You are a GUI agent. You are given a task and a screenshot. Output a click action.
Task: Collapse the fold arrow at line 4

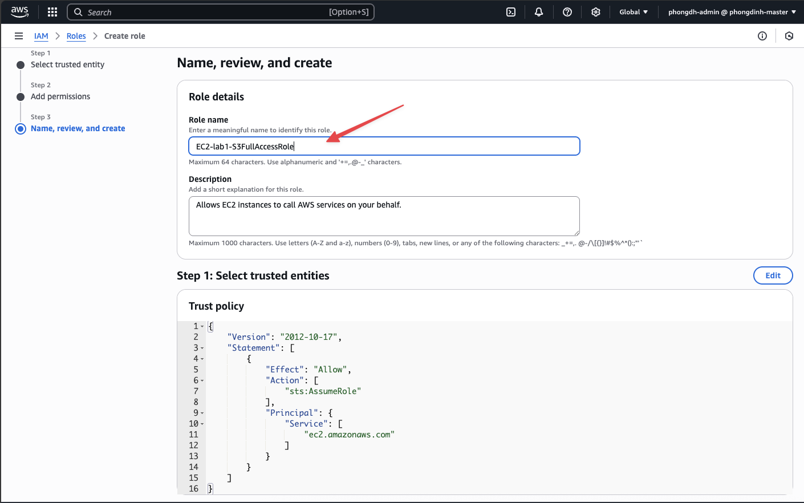point(202,359)
